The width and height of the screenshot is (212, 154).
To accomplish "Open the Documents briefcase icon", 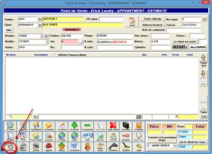I will point(126,126).
